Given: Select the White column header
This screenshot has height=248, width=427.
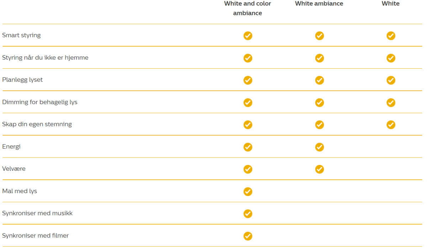Looking at the screenshot, I should point(391,4).
